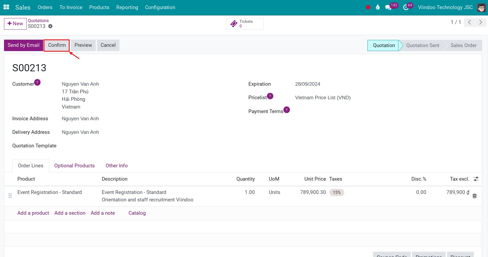The width and height of the screenshot is (488, 257).
Task: Click the 15% tax tag
Action: (x=337, y=192)
